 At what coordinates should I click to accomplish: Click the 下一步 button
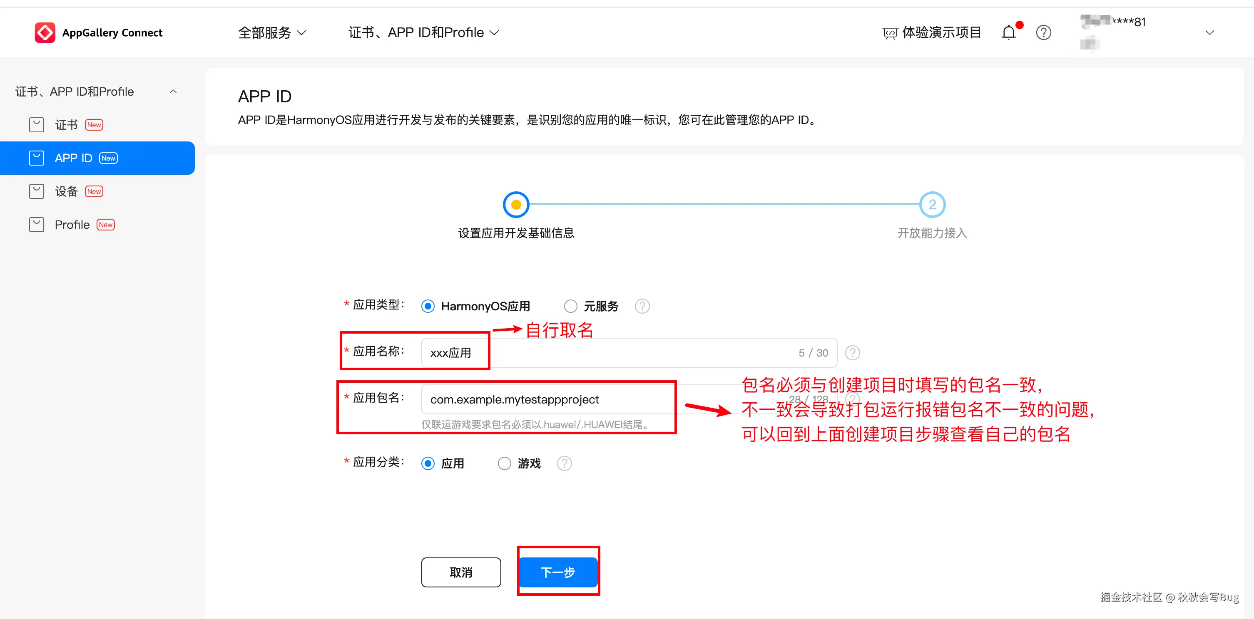coord(558,572)
